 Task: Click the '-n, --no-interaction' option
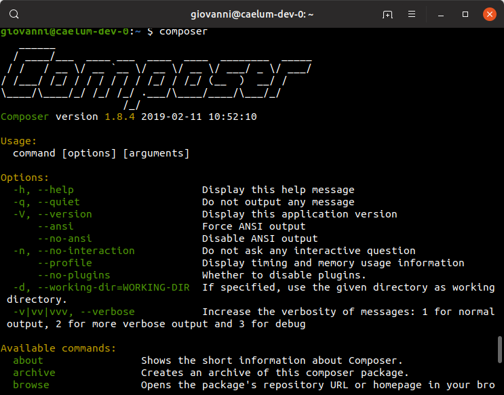coord(74,251)
